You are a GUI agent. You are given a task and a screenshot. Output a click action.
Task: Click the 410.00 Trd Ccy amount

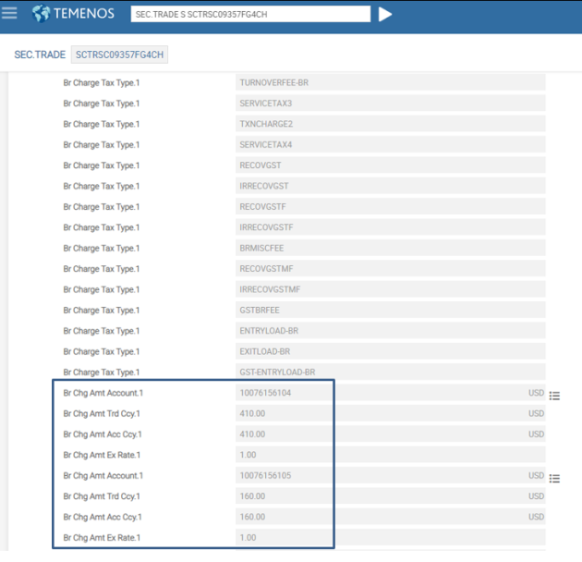point(252,413)
